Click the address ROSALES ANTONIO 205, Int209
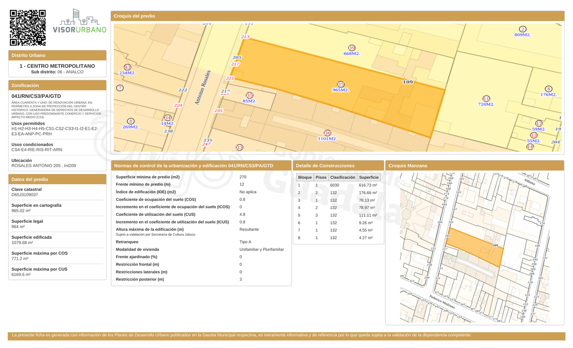The height and width of the screenshot is (348, 573). (x=43, y=166)
